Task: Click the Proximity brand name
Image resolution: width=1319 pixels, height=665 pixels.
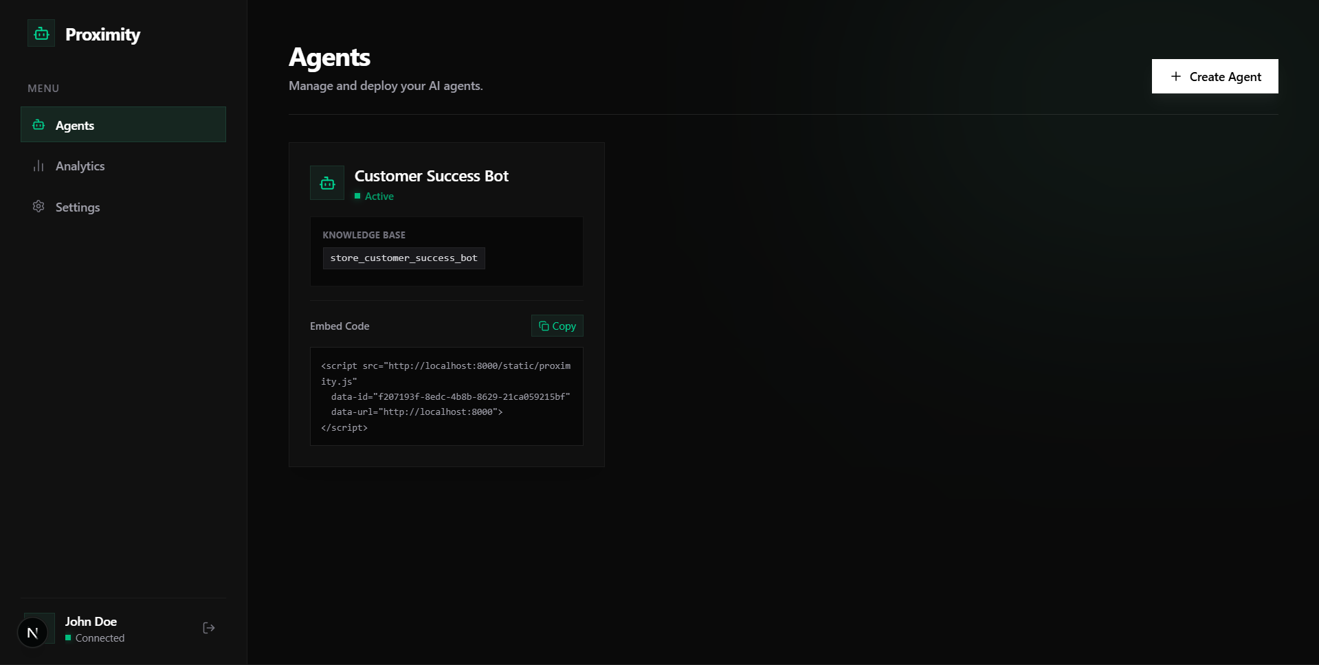Action: (102, 34)
